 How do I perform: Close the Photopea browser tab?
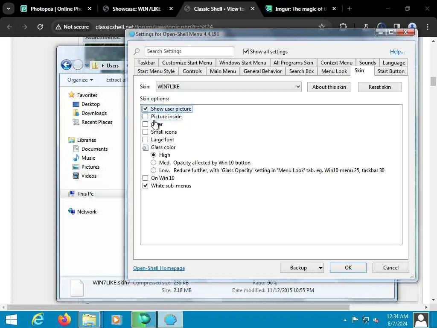click(x=90, y=9)
